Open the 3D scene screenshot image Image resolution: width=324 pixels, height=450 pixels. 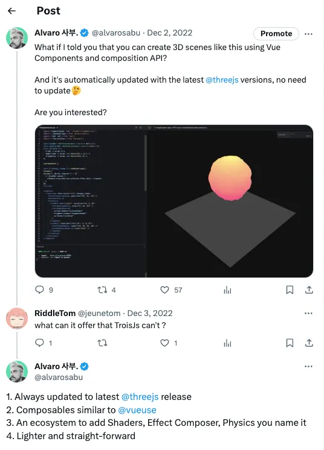tap(174, 201)
